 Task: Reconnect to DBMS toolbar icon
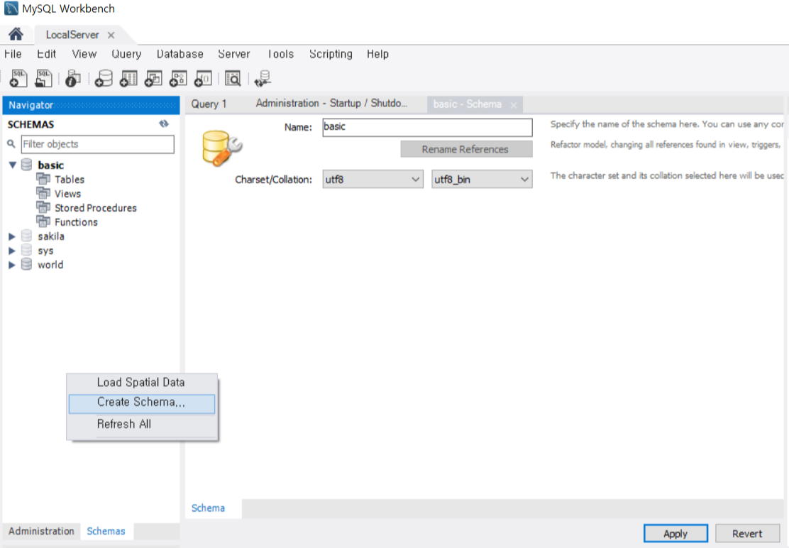coord(262,79)
